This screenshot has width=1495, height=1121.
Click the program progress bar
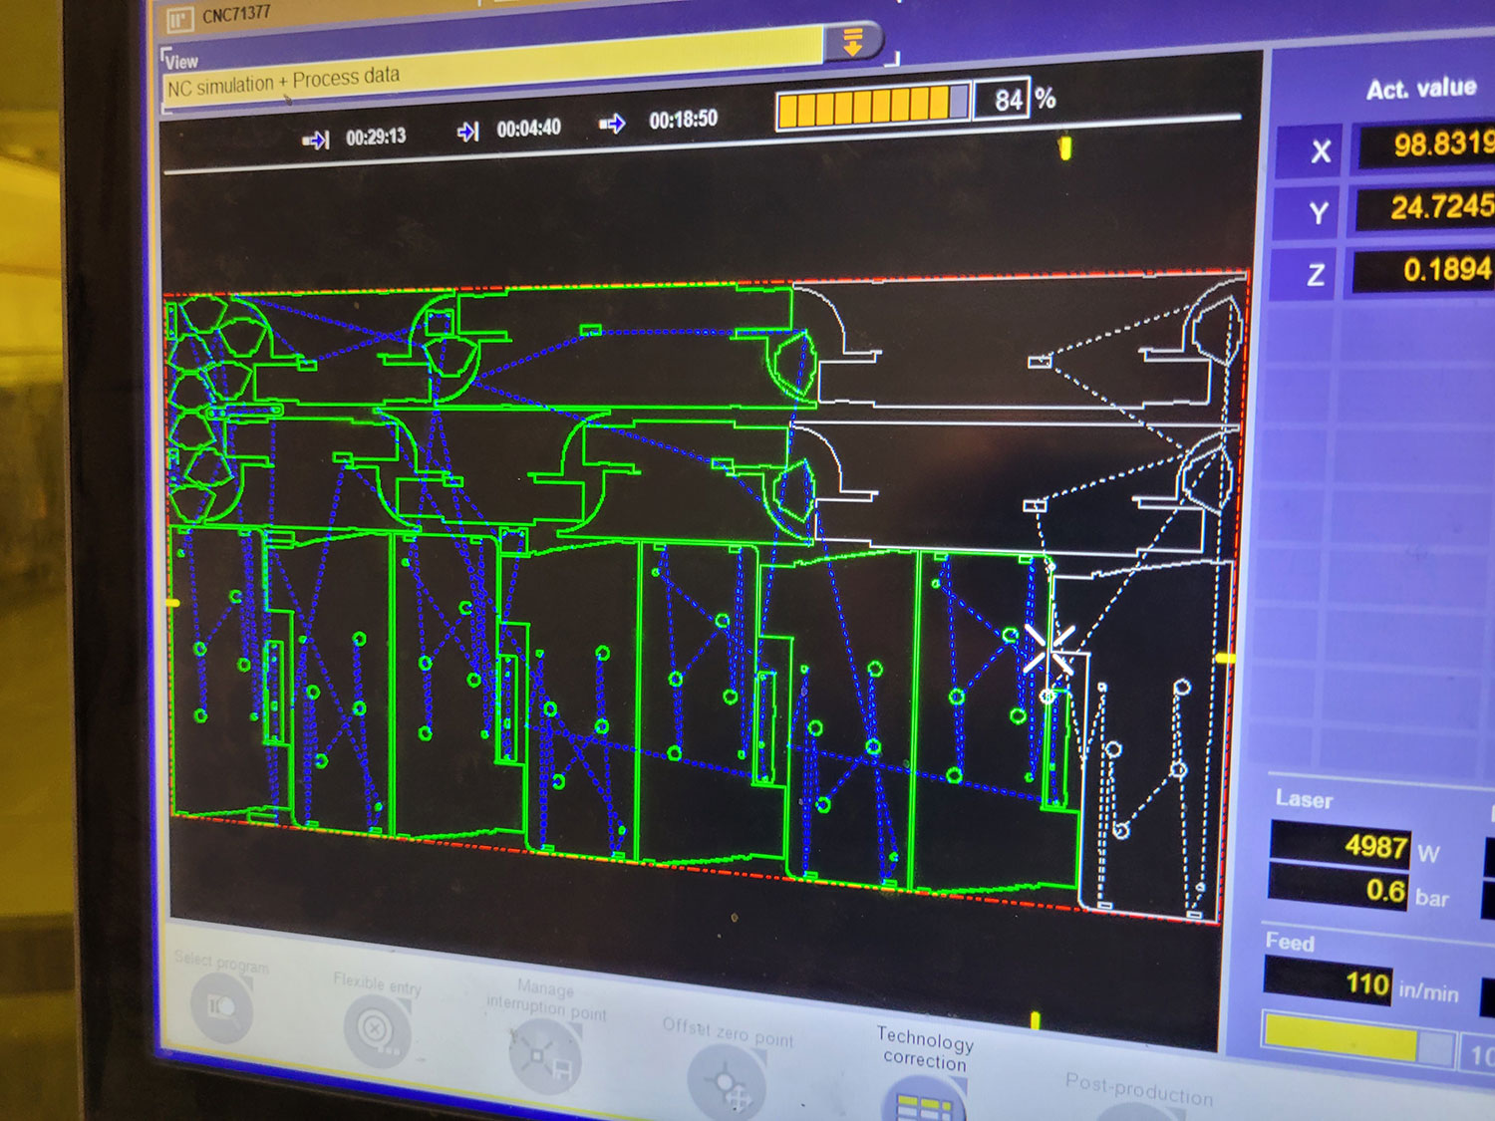pyautogui.click(x=873, y=106)
